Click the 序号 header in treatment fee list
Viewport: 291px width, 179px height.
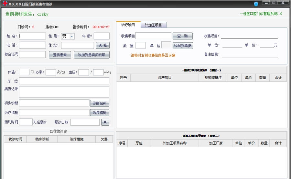(124, 78)
